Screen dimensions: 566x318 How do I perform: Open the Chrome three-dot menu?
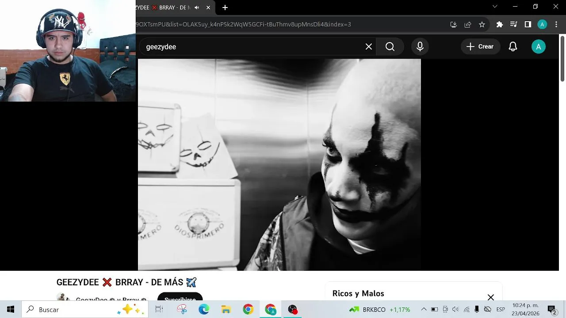[556, 24]
